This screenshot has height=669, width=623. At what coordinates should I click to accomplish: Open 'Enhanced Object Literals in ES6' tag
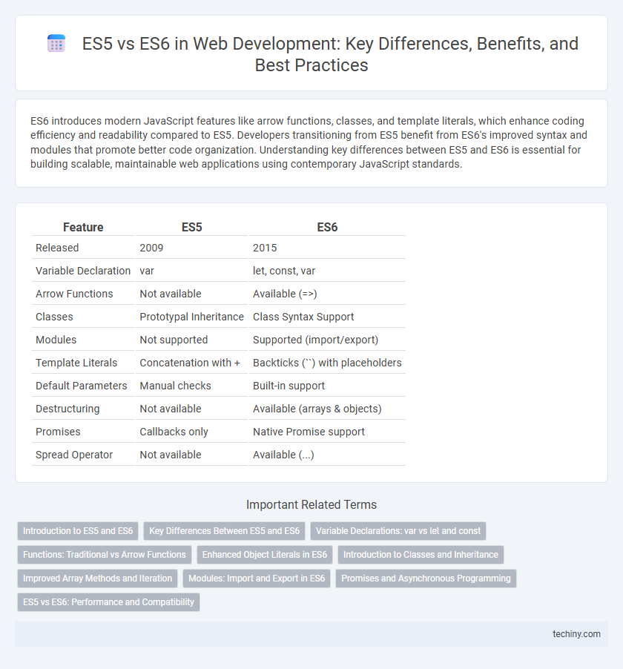click(265, 555)
